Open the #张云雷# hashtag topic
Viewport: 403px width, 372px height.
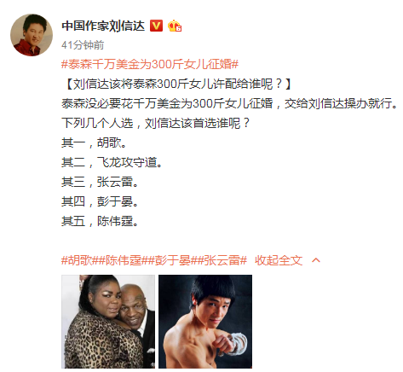pos(222,260)
